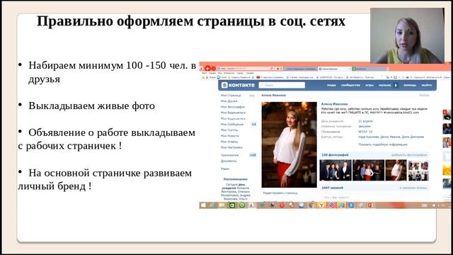Click the Viber icon in the taskbar
Image resolution: width=453 pixels, height=255 pixels.
tap(331, 205)
